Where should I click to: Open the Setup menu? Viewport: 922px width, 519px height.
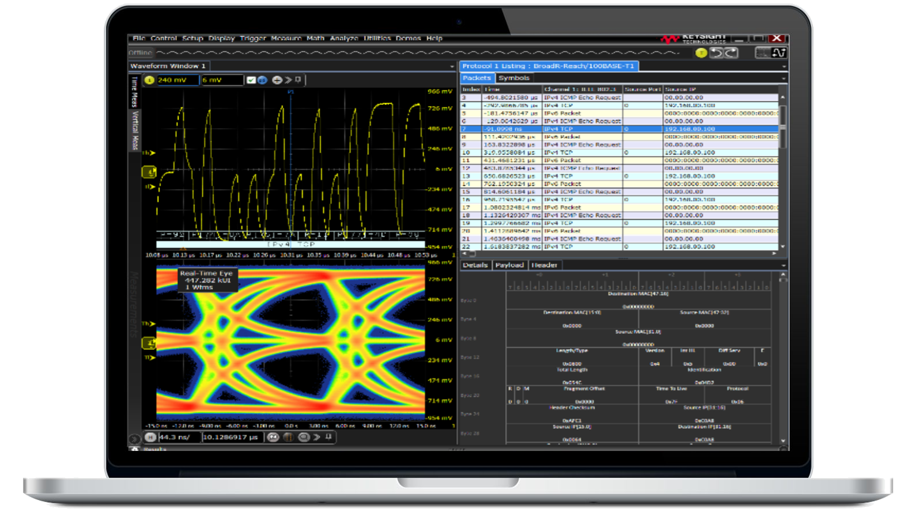(x=192, y=39)
